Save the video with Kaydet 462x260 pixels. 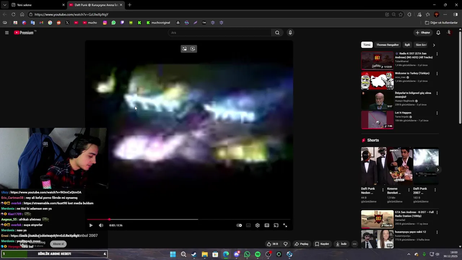tap(322, 244)
